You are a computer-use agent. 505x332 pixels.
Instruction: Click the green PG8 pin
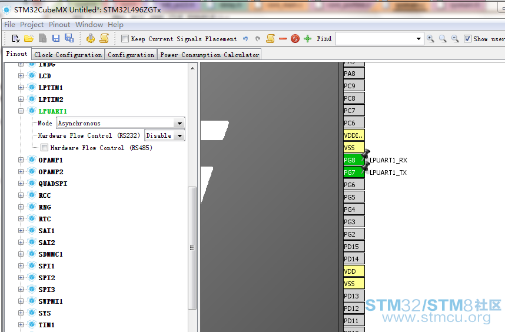(354, 160)
